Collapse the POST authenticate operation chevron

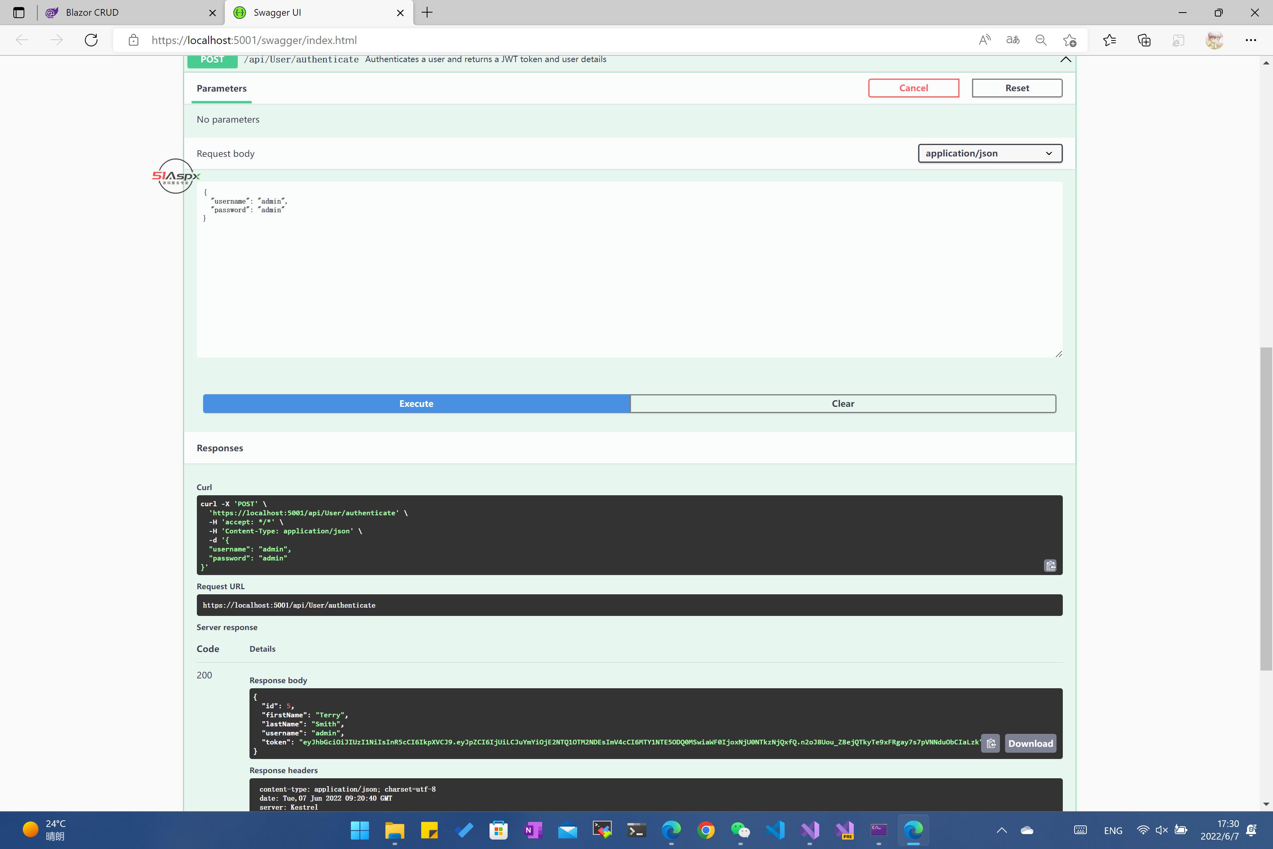pyautogui.click(x=1066, y=60)
